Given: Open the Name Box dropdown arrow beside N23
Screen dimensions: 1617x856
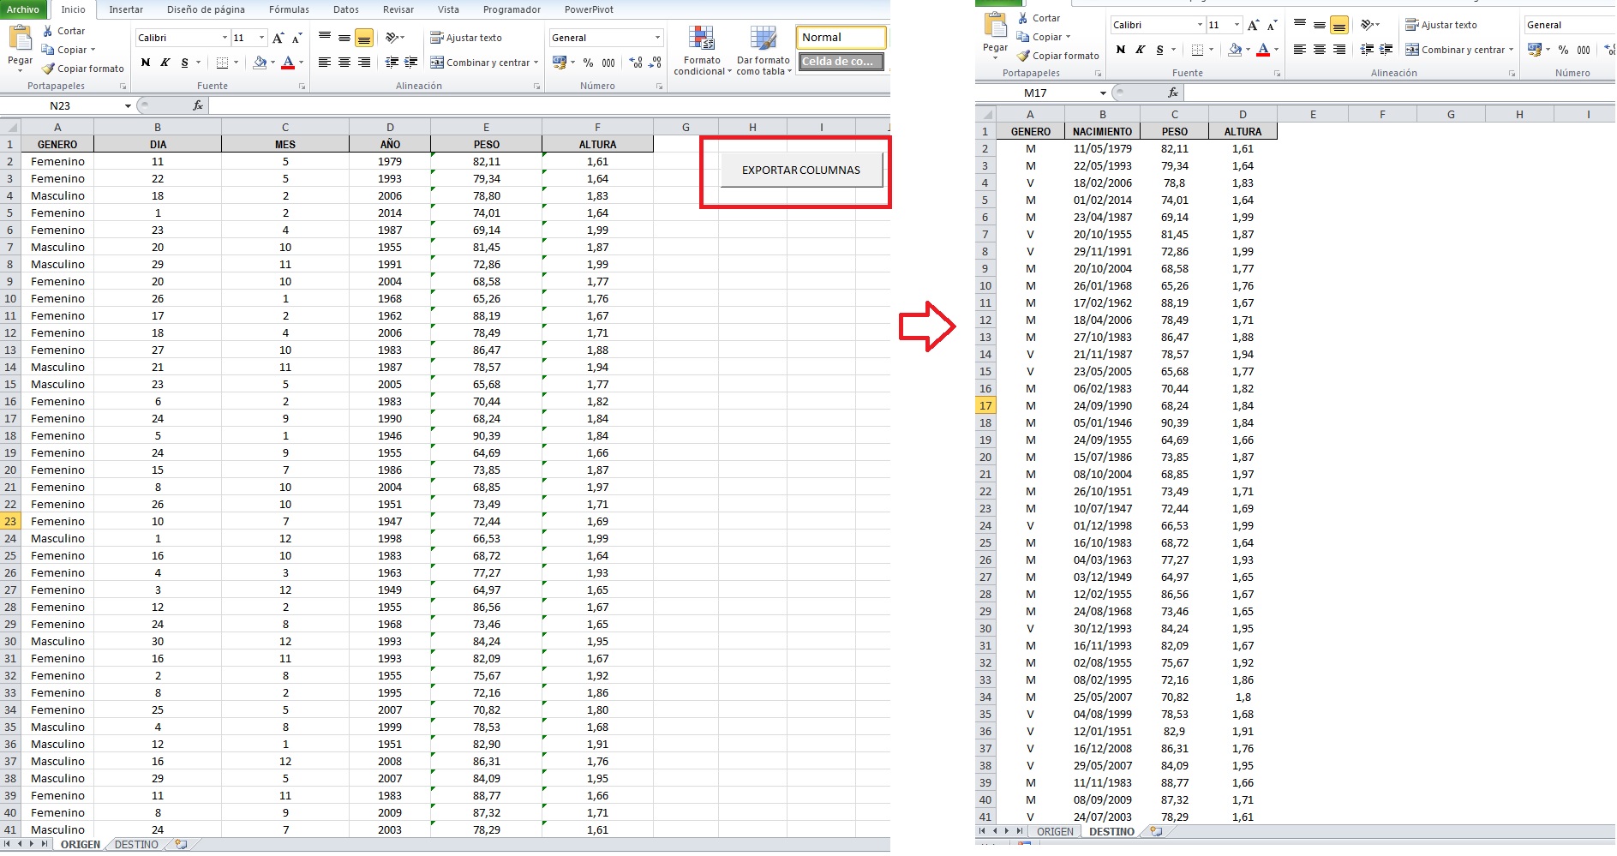Looking at the screenshot, I should [x=128, y=106].
